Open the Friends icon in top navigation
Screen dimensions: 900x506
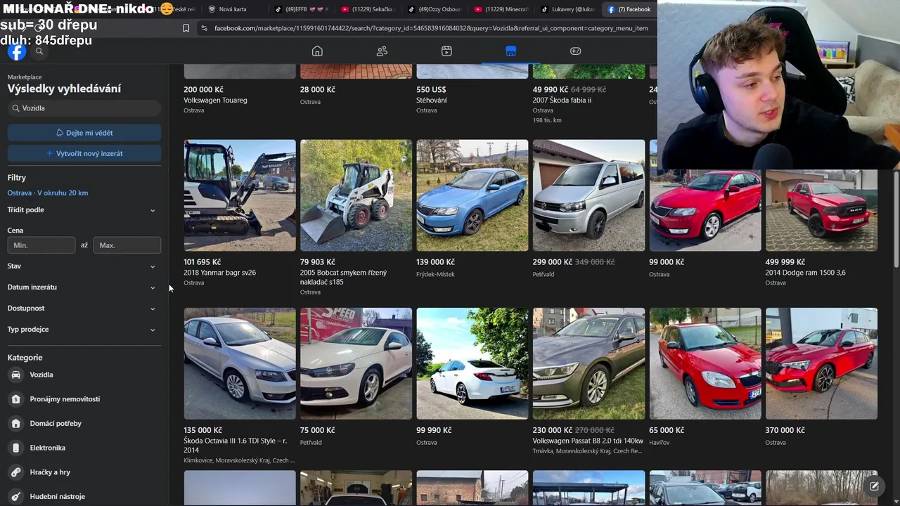click(x=382, y=51)
